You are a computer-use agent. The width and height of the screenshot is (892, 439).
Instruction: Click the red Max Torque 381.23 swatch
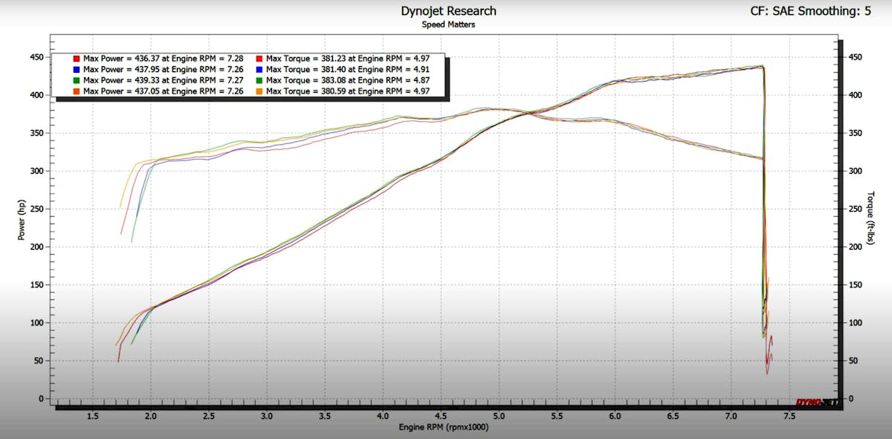pyautogui.click(x=258, y=58)
